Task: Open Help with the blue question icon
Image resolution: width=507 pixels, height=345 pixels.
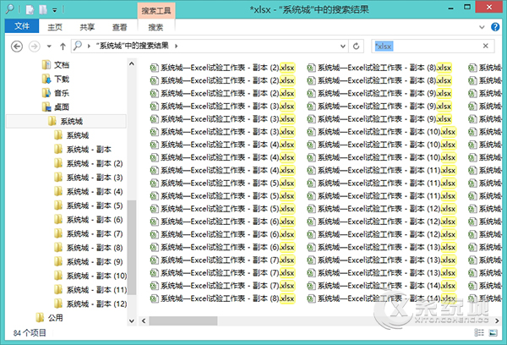Action: pos(495,27)
